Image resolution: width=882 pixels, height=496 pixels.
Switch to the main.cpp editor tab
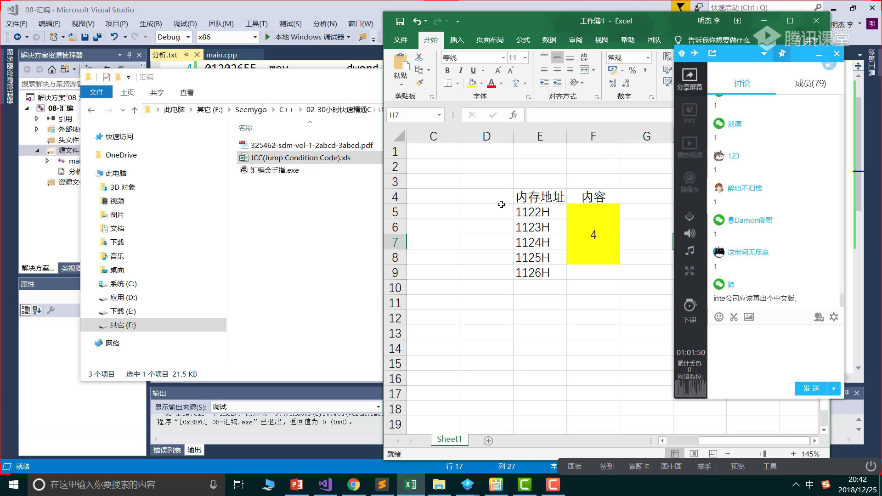(x=221, y=55)
